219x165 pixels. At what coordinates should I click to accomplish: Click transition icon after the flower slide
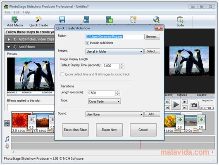32,120
